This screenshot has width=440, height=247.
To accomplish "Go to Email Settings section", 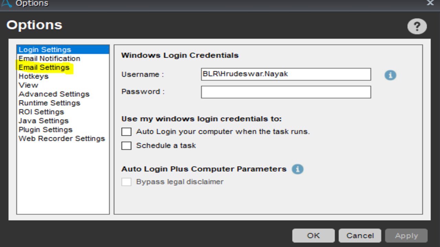I will point(44,68).
